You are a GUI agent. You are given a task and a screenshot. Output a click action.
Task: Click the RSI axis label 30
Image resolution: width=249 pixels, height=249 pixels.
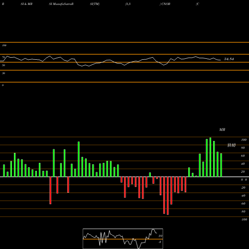tap(3, 73)
